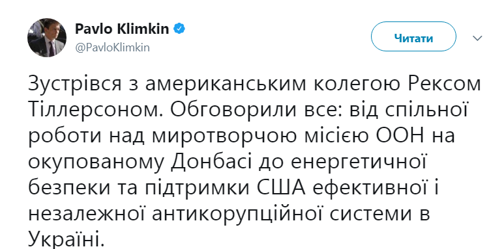Expand the tweet options chevron menu
Screen dimensions: 504x249
point(477,38)
